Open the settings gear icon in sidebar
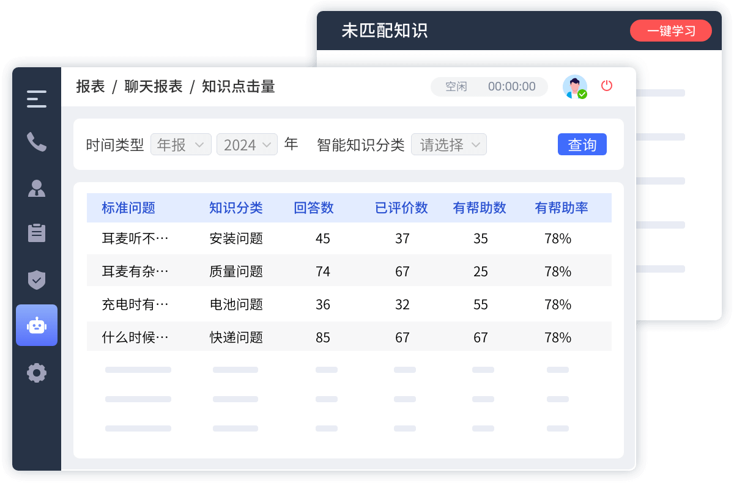The height and width of the screenshot is (489, 734). 37,372
